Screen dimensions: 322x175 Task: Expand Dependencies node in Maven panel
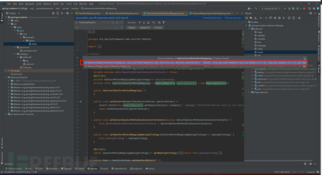(x=249, y=92)
